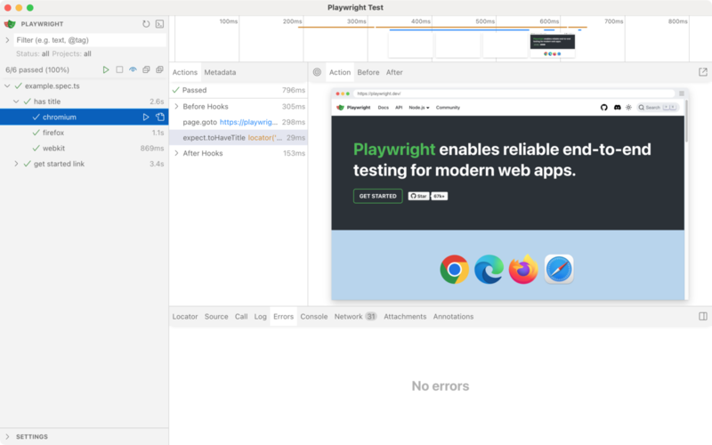Open snapshot in new window icon
The width and height of the screenshot is (712, 445).
click(x=702, y=72)
